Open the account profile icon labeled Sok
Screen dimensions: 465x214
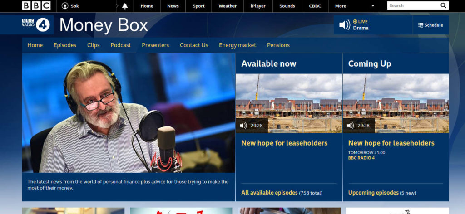65,6
